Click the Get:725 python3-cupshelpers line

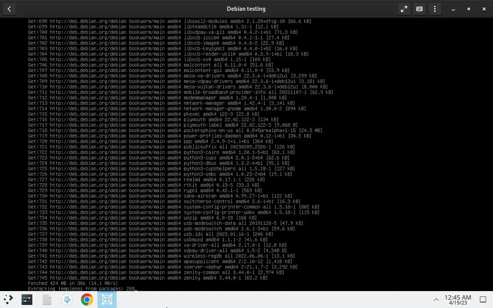[161, 169]
